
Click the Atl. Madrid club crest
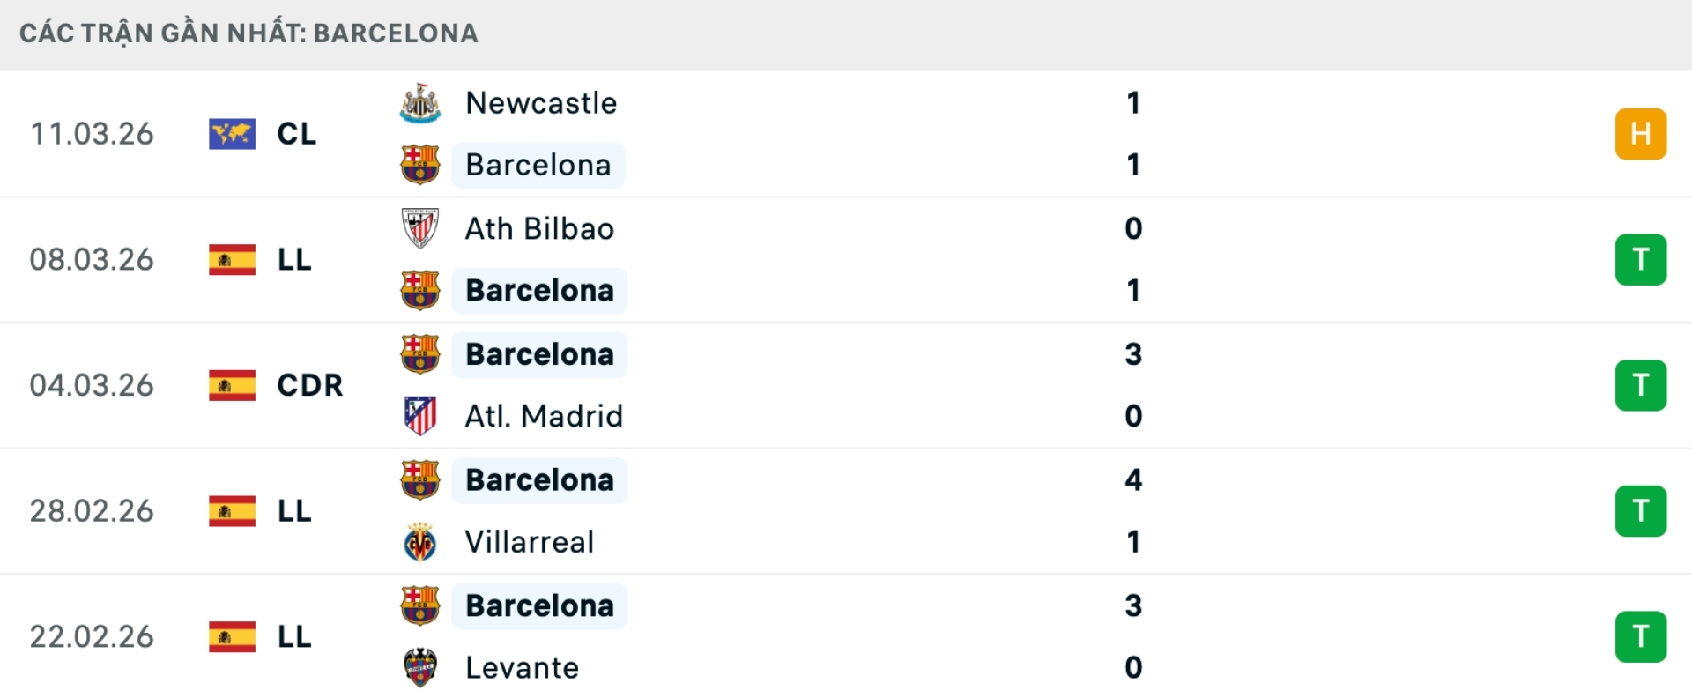pyautogui.click(x=420, y=416)
